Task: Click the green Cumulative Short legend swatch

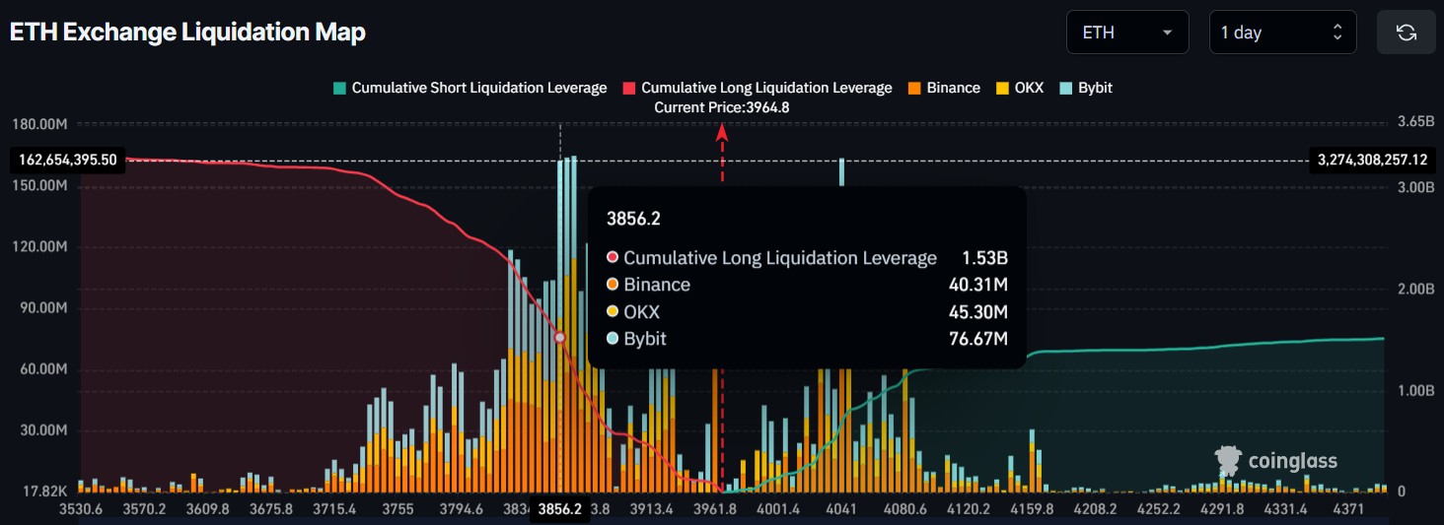Action: pyautogui.click(x=340, y=88)
